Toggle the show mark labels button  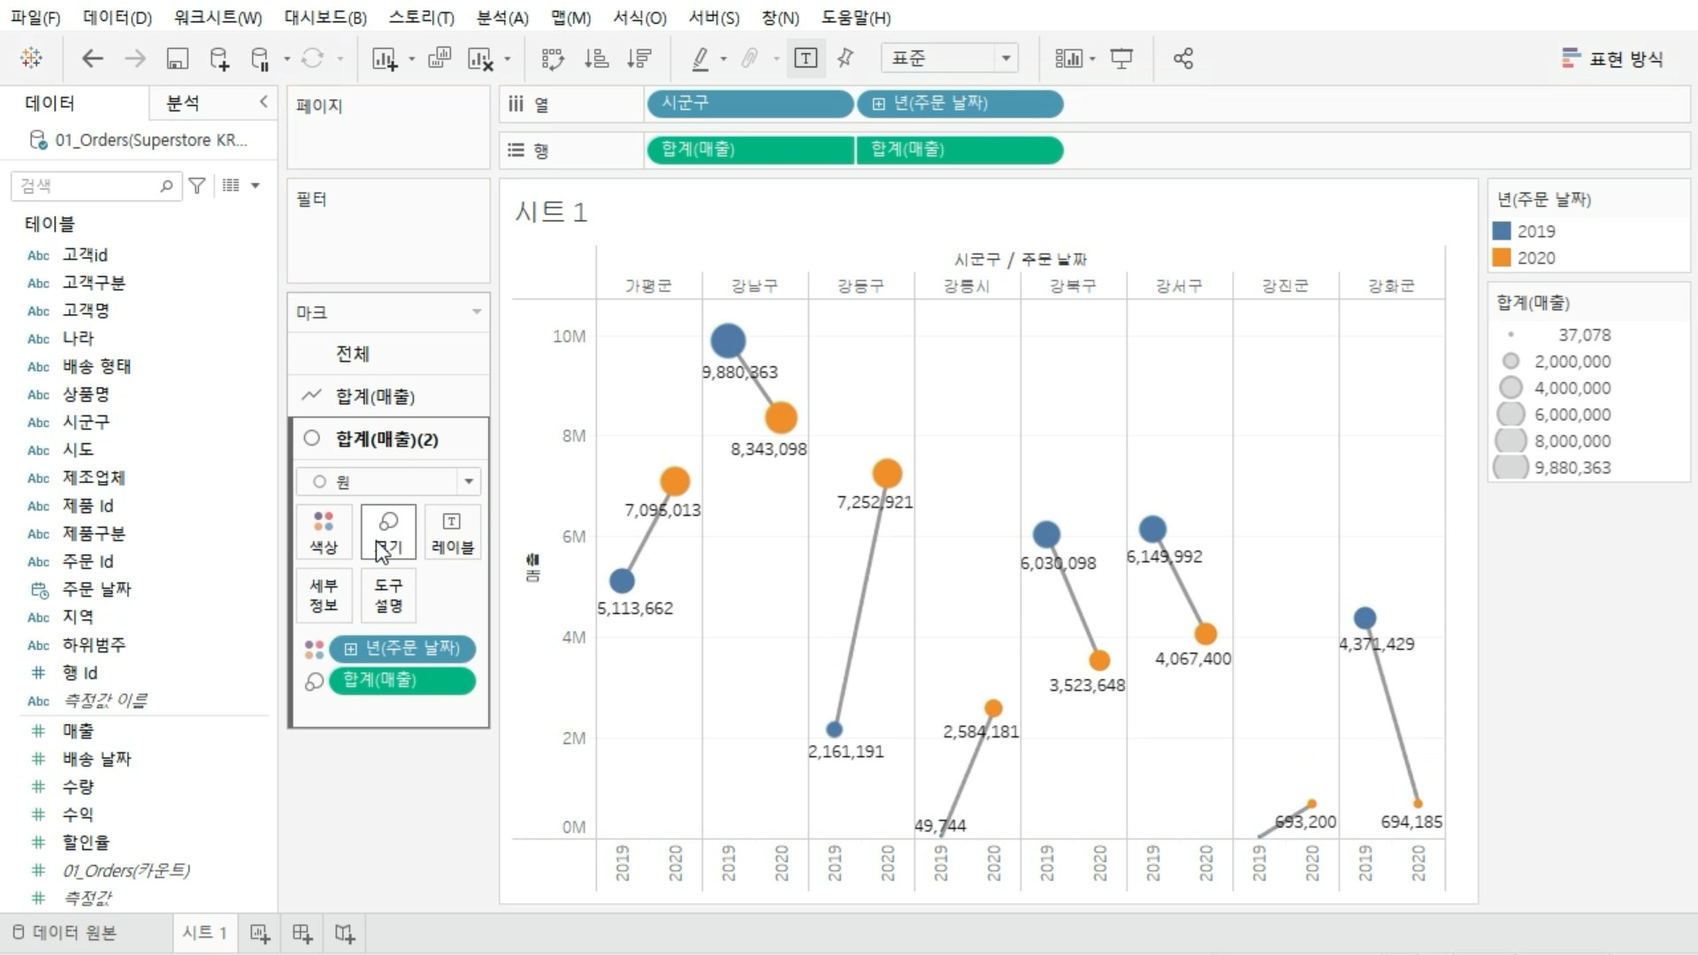click(806, 59)
